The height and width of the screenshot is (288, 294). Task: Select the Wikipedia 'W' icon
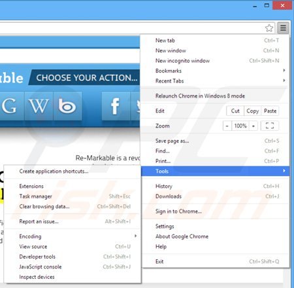click(39, 106)
